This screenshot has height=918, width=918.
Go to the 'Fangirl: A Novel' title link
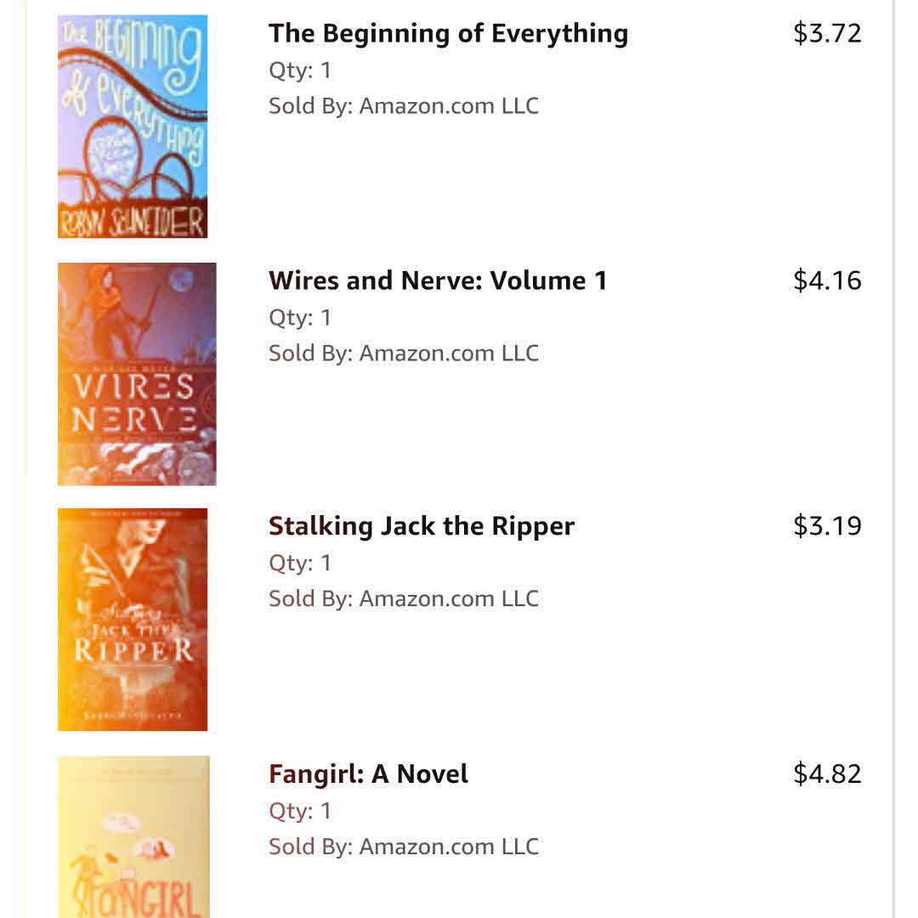point(368,774)
